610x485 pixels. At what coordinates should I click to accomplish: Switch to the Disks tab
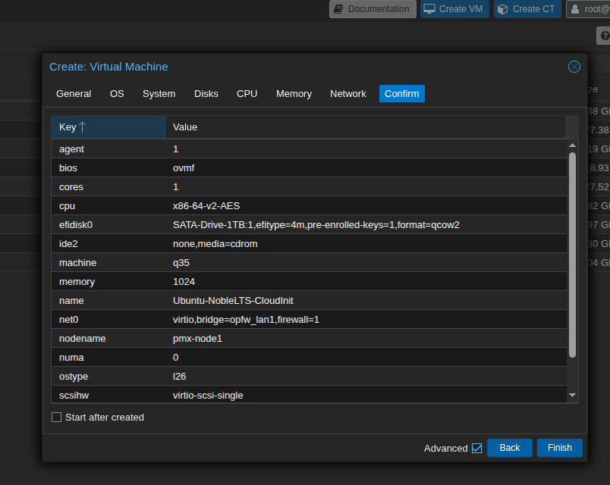pos(206,94)
